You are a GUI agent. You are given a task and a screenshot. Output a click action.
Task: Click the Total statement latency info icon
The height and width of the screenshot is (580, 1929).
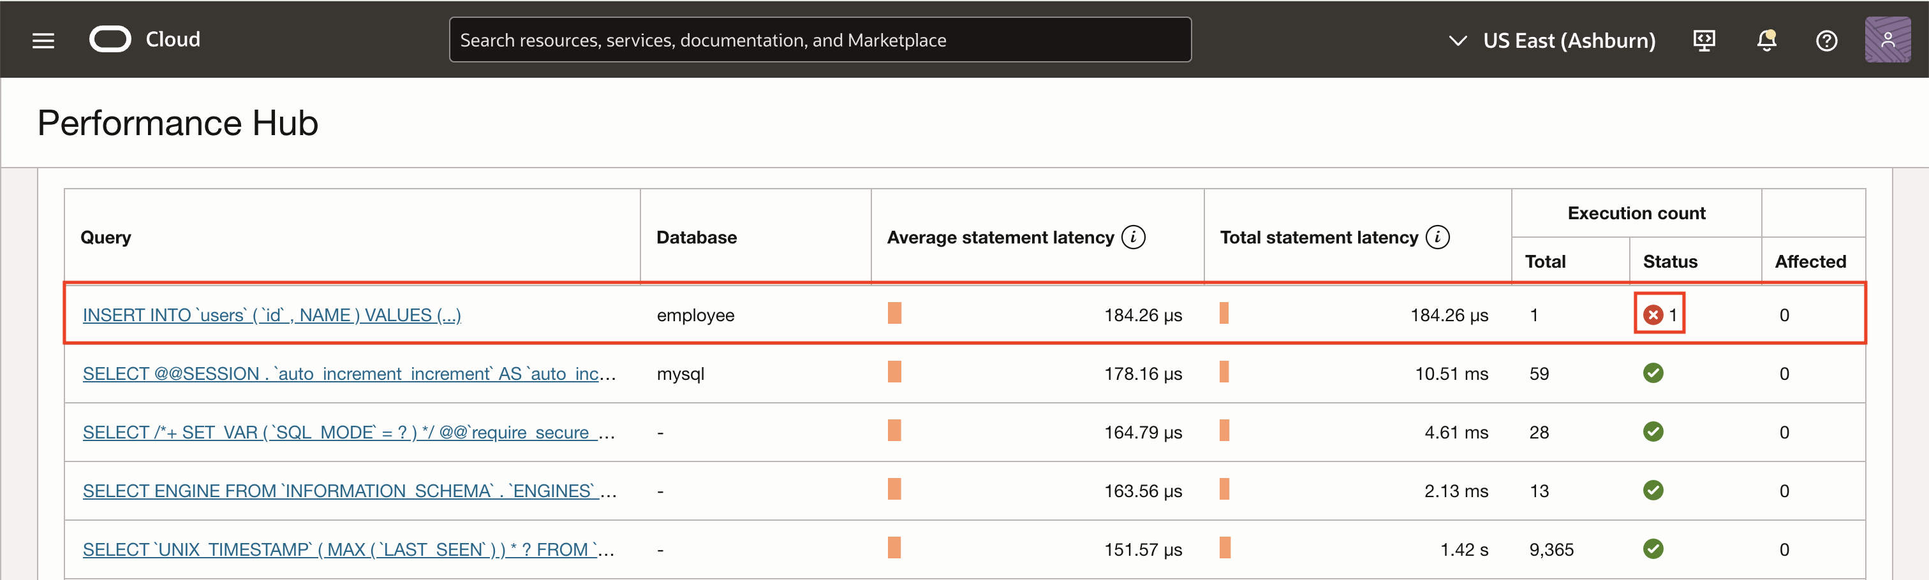click(x=1438, y=236)
